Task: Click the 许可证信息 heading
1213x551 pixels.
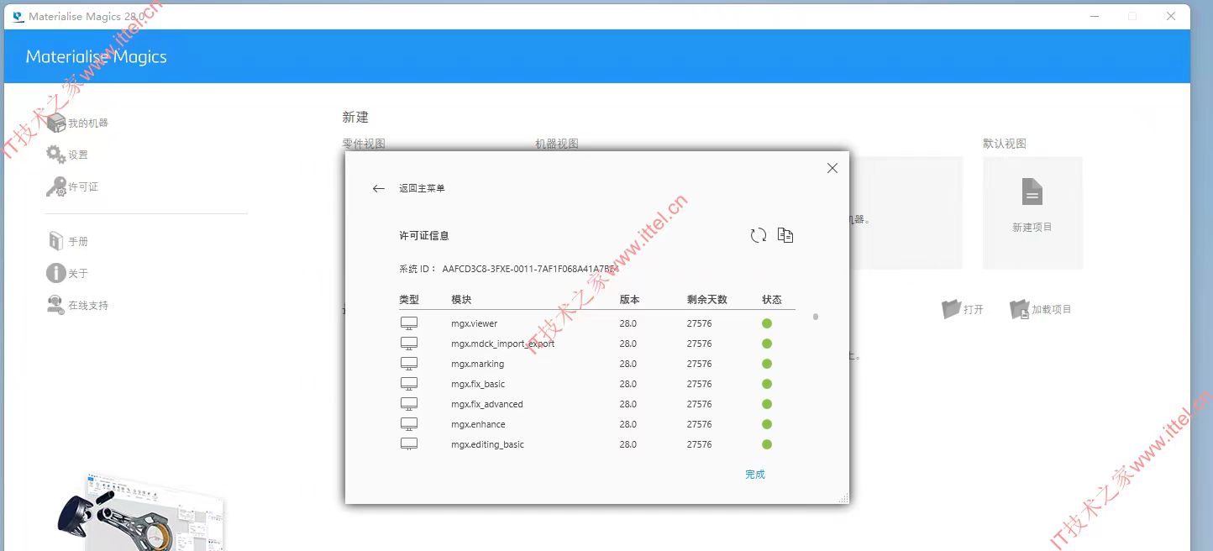Action: point(424,236)
